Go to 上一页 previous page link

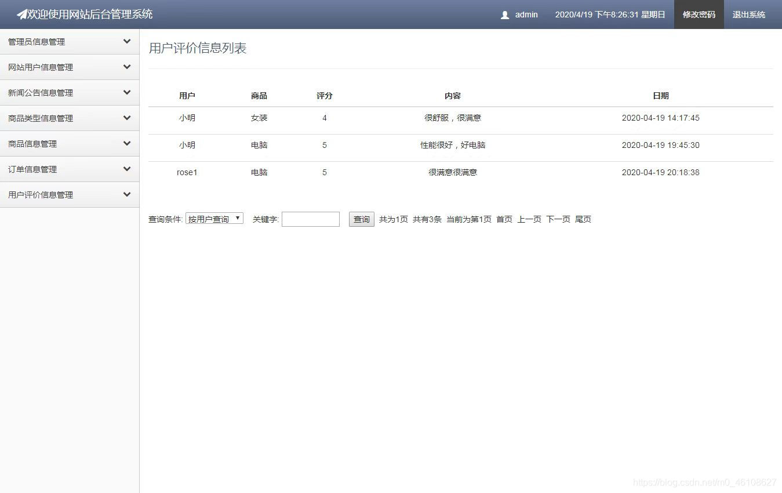[x=529, y=219]
